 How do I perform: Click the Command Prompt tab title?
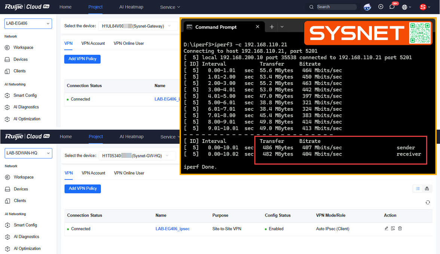(216, 27)
